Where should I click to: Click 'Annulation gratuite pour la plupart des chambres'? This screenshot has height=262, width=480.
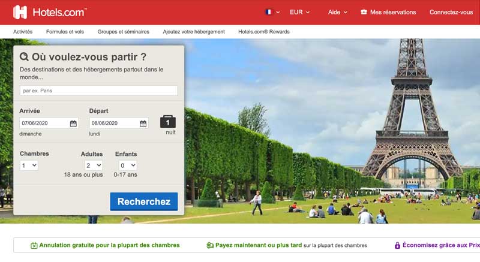tap(109, 245)
